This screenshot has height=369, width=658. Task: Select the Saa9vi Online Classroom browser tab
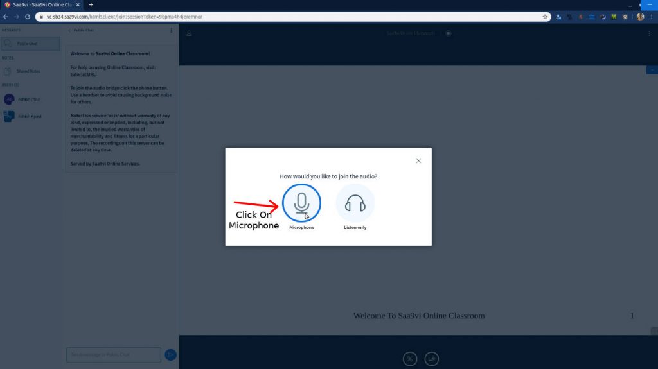42,4
